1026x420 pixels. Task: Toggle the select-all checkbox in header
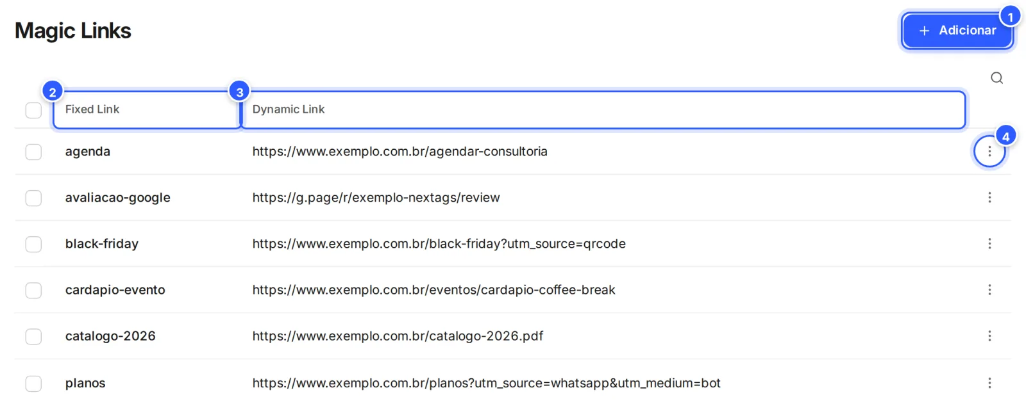pos(33,110)
